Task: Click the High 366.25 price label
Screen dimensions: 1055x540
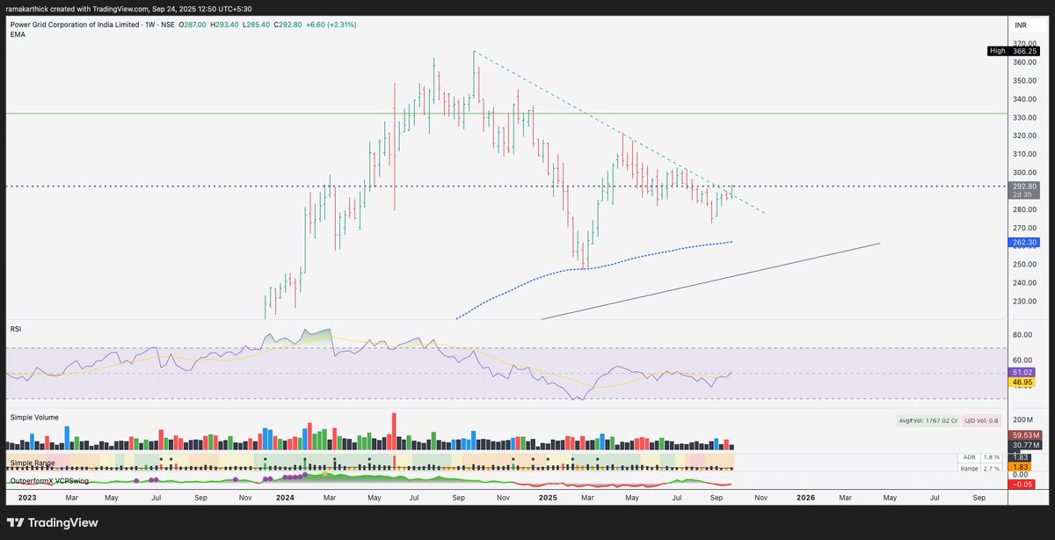Action: 1015,51
